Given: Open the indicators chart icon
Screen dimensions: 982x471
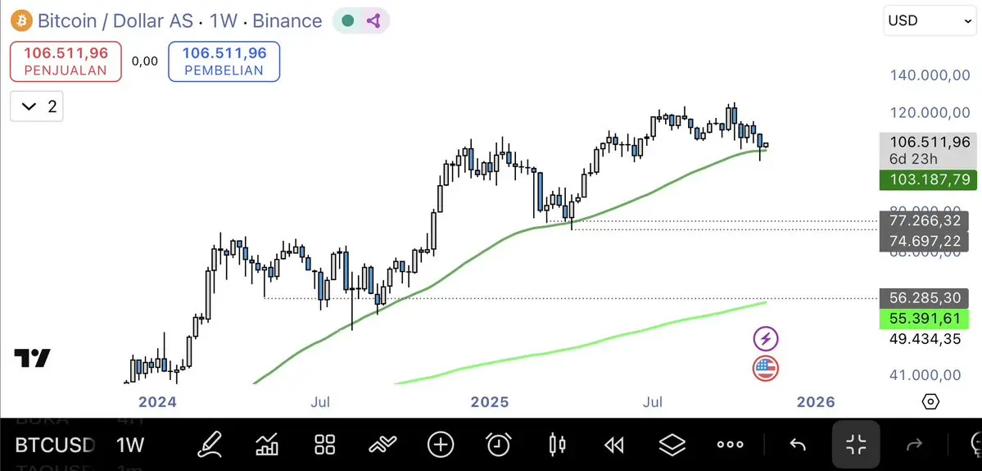Looking at the screenshot, I should [268, 446].
